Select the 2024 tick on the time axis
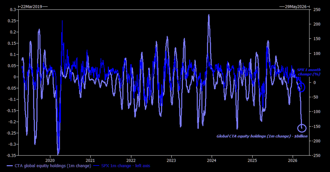Screen dimensions: 330x172 point(212,160)
